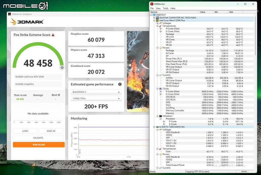Screen dimensions: 261x175
Task: Collapse the Processor node under Utilization
Action: pos(161,119)
